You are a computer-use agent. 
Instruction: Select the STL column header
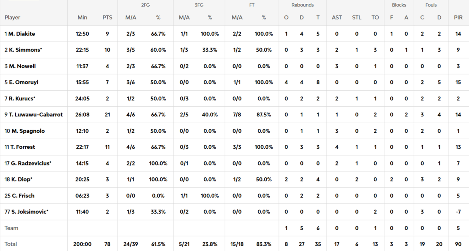356,18
